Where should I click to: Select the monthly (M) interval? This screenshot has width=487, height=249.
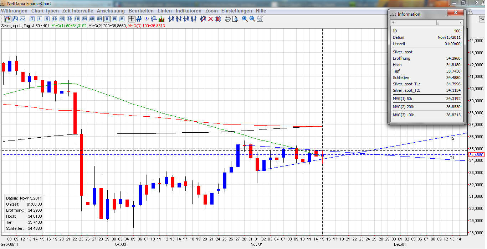point(122,19)
